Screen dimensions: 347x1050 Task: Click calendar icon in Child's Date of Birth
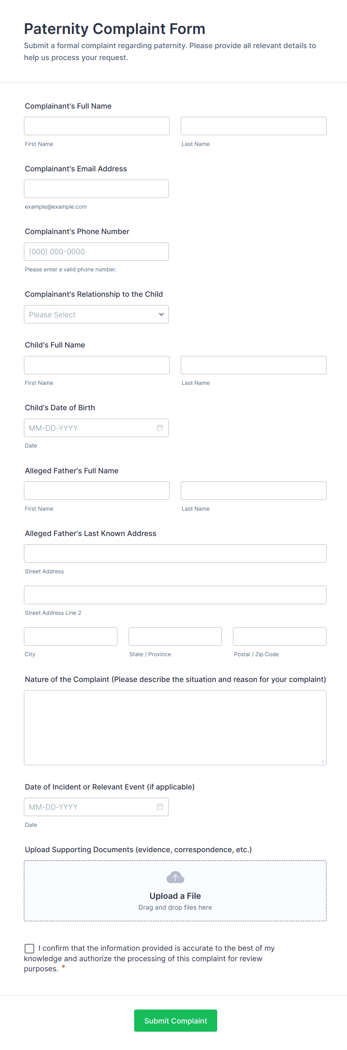point(160,428)
